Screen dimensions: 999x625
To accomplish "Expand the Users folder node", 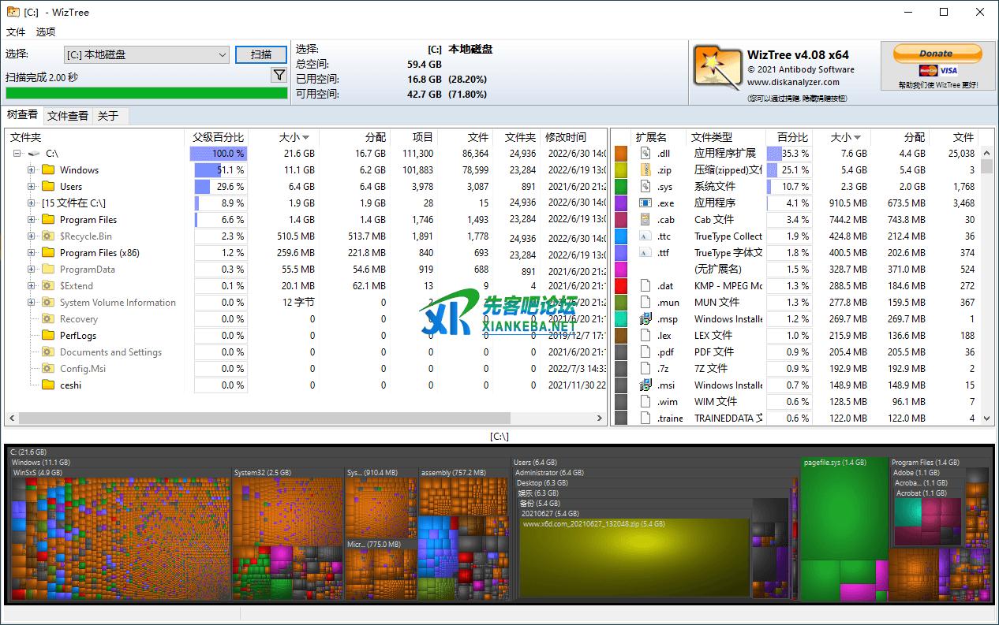I will [32, 187].
